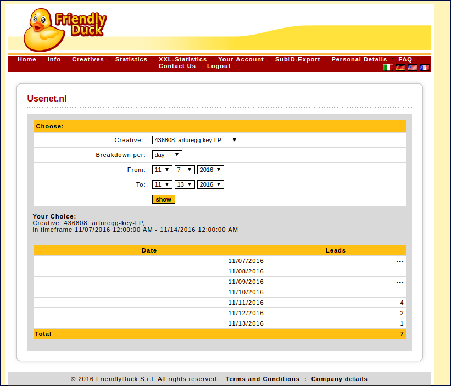Open XXL-Statistics in the navigation
Viewport: 451px width, 386px height.
[x=182, y=59]
